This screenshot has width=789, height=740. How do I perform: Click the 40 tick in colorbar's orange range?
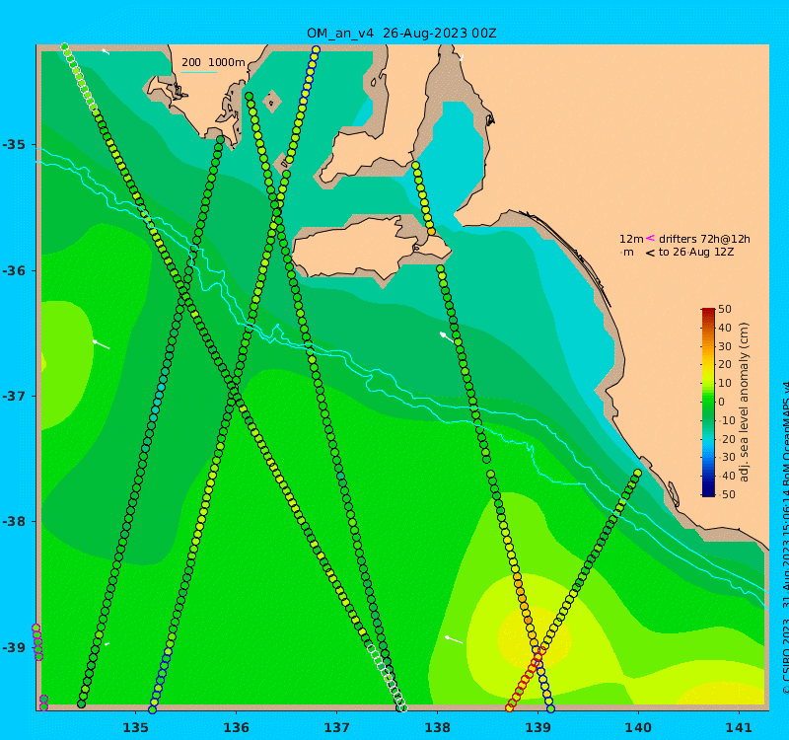click(725, 328)
